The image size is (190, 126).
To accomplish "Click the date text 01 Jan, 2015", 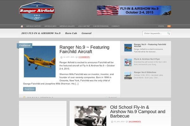I will [119, 122].
